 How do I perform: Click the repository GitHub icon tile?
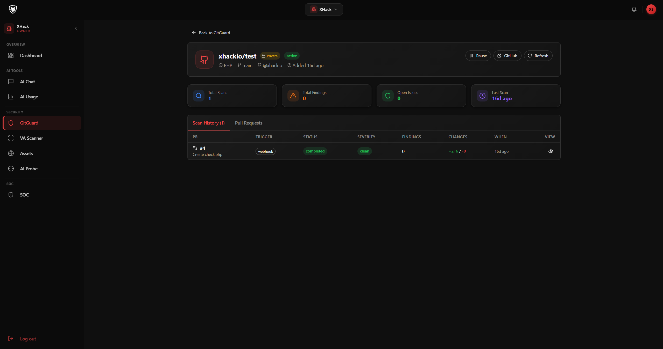[x=204, y=60]
